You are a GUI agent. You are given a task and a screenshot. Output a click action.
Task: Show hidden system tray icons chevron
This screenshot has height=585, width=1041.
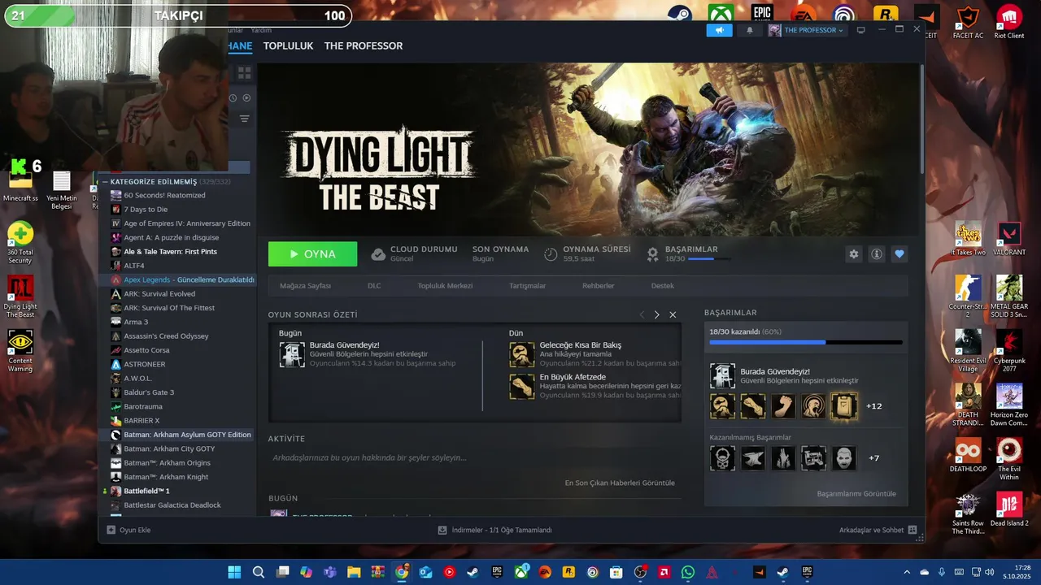pos(907,572)
